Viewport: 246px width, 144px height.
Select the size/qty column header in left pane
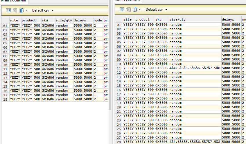[64, 20]
